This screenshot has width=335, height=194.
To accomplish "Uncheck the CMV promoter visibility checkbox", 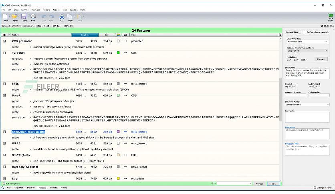I will [x=4, y=41].
